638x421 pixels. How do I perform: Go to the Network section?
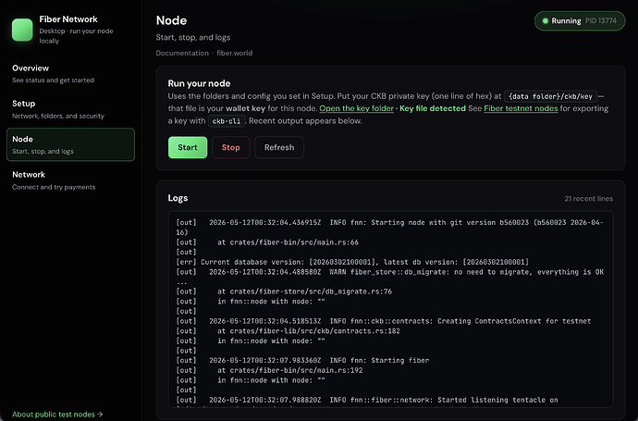coord(70,180)
